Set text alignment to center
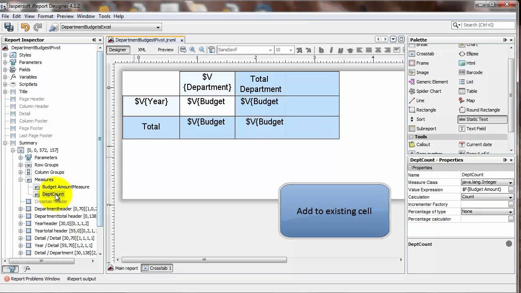521x293 pixels. point(378,50)
